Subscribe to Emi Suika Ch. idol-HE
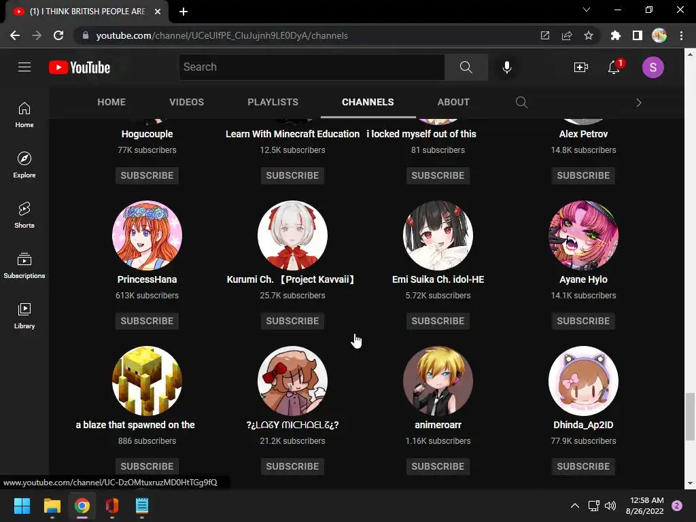This screenshot has height=522, width=696. click(438, 321)
